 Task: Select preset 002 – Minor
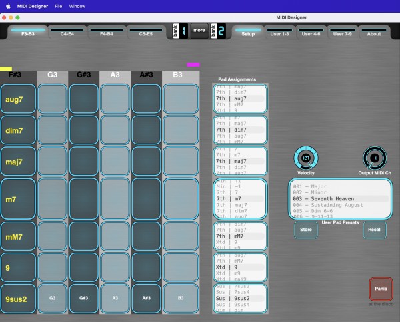click(x=340, y=192)
